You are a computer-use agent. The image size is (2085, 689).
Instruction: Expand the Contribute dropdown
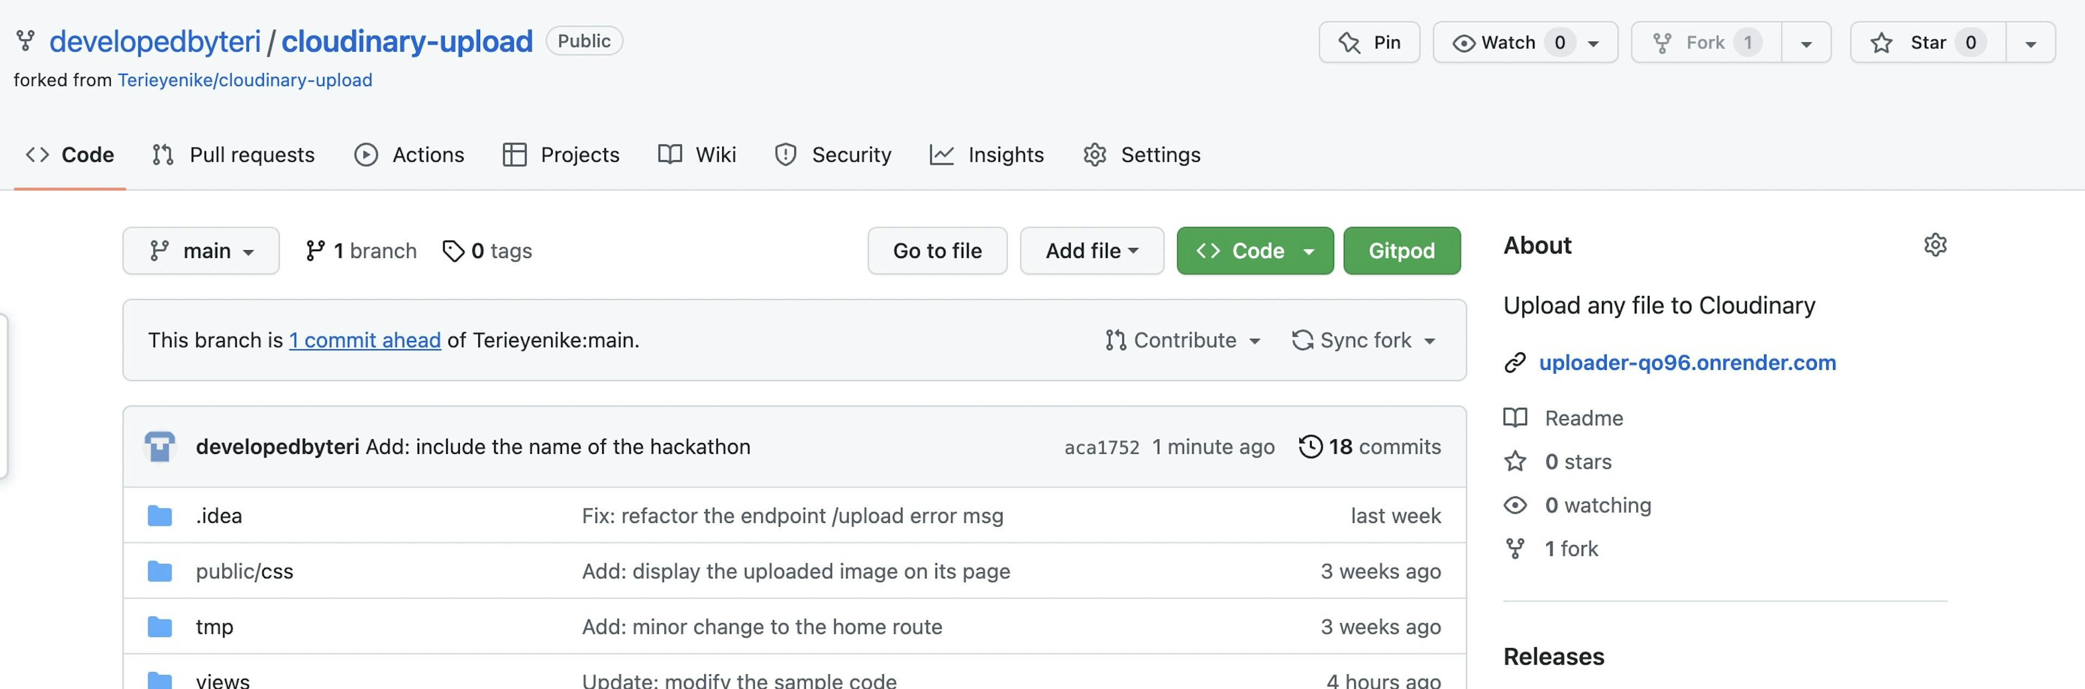pos(1183,340)
